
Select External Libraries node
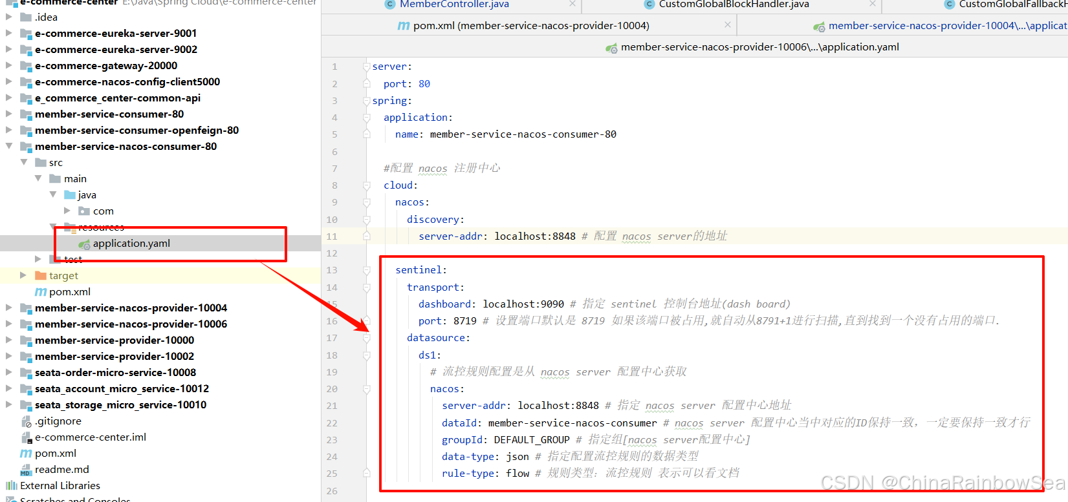pyautogui.click(x=60, y=485)
